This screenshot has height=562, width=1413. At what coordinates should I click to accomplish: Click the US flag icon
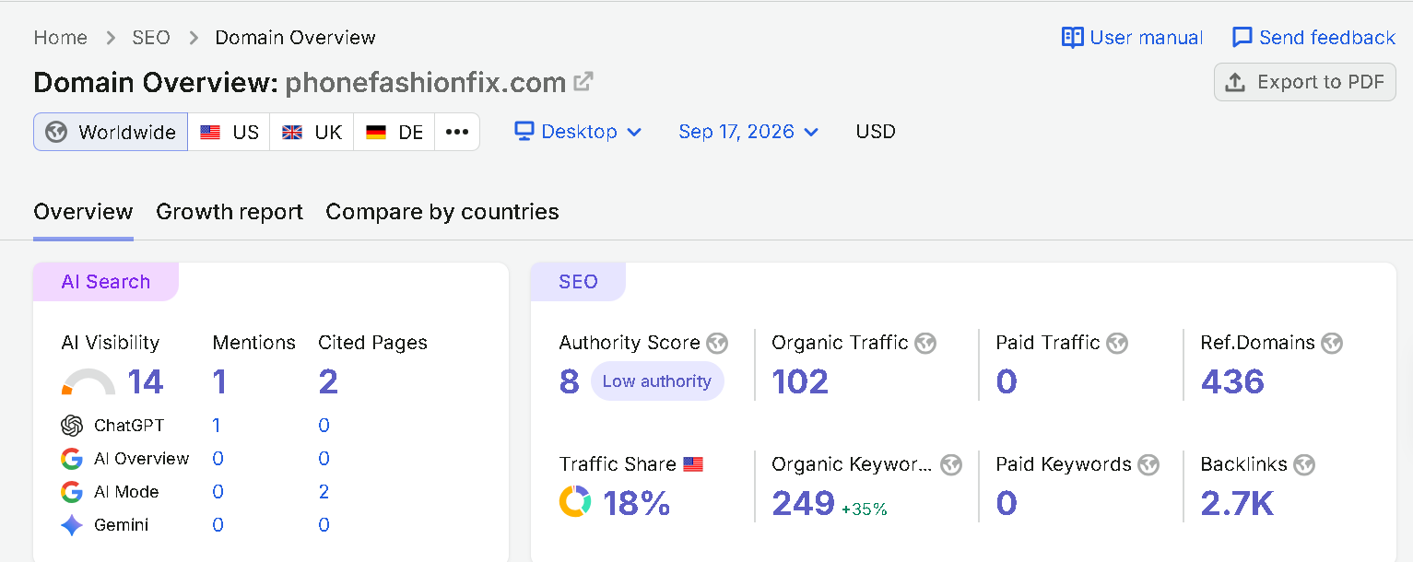(210, 132)
